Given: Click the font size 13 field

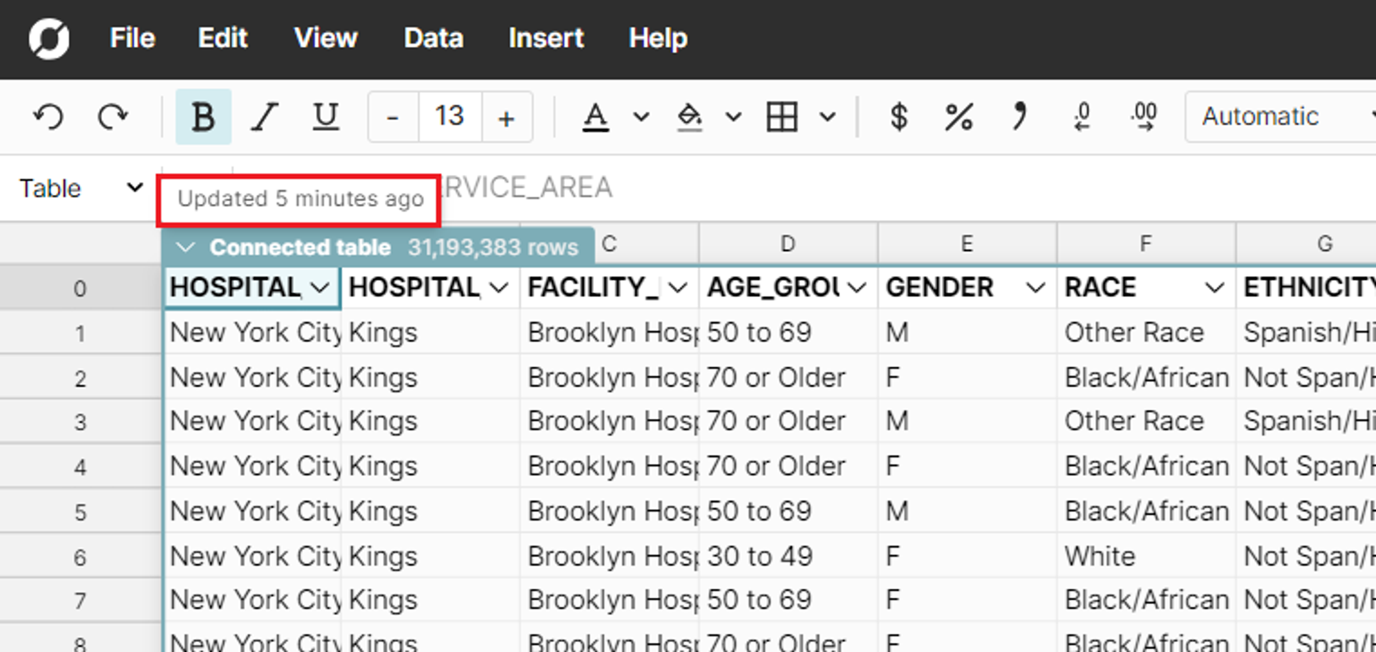Looking at the screenshot, I should click(x=449, y=116).
